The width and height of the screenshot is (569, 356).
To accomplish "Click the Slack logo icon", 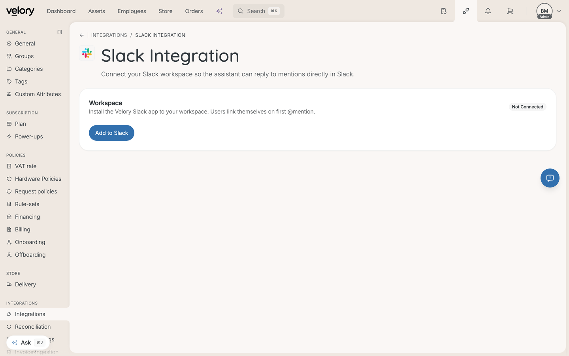I will (87, 53).
